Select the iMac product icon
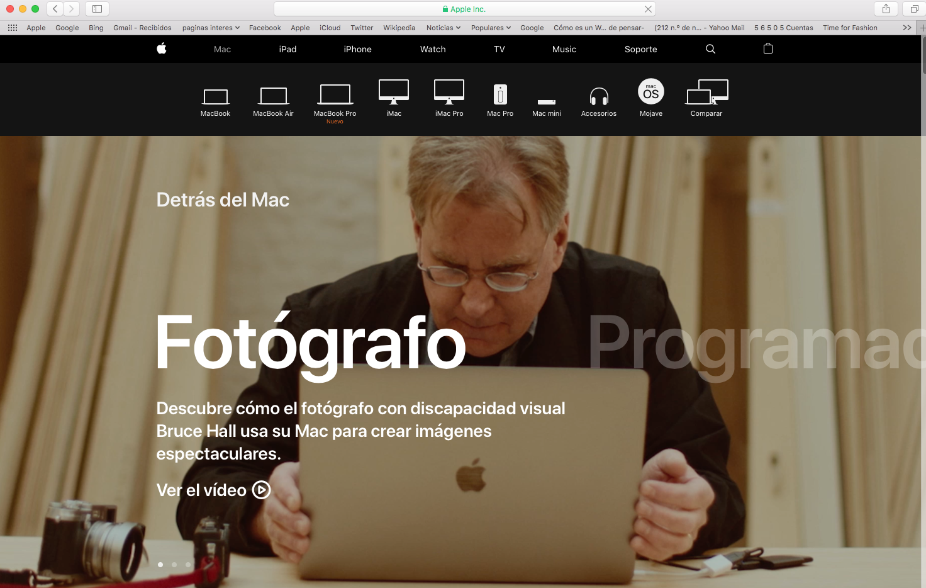The width and height of the screenshot is (926, 588). point(394,92)
